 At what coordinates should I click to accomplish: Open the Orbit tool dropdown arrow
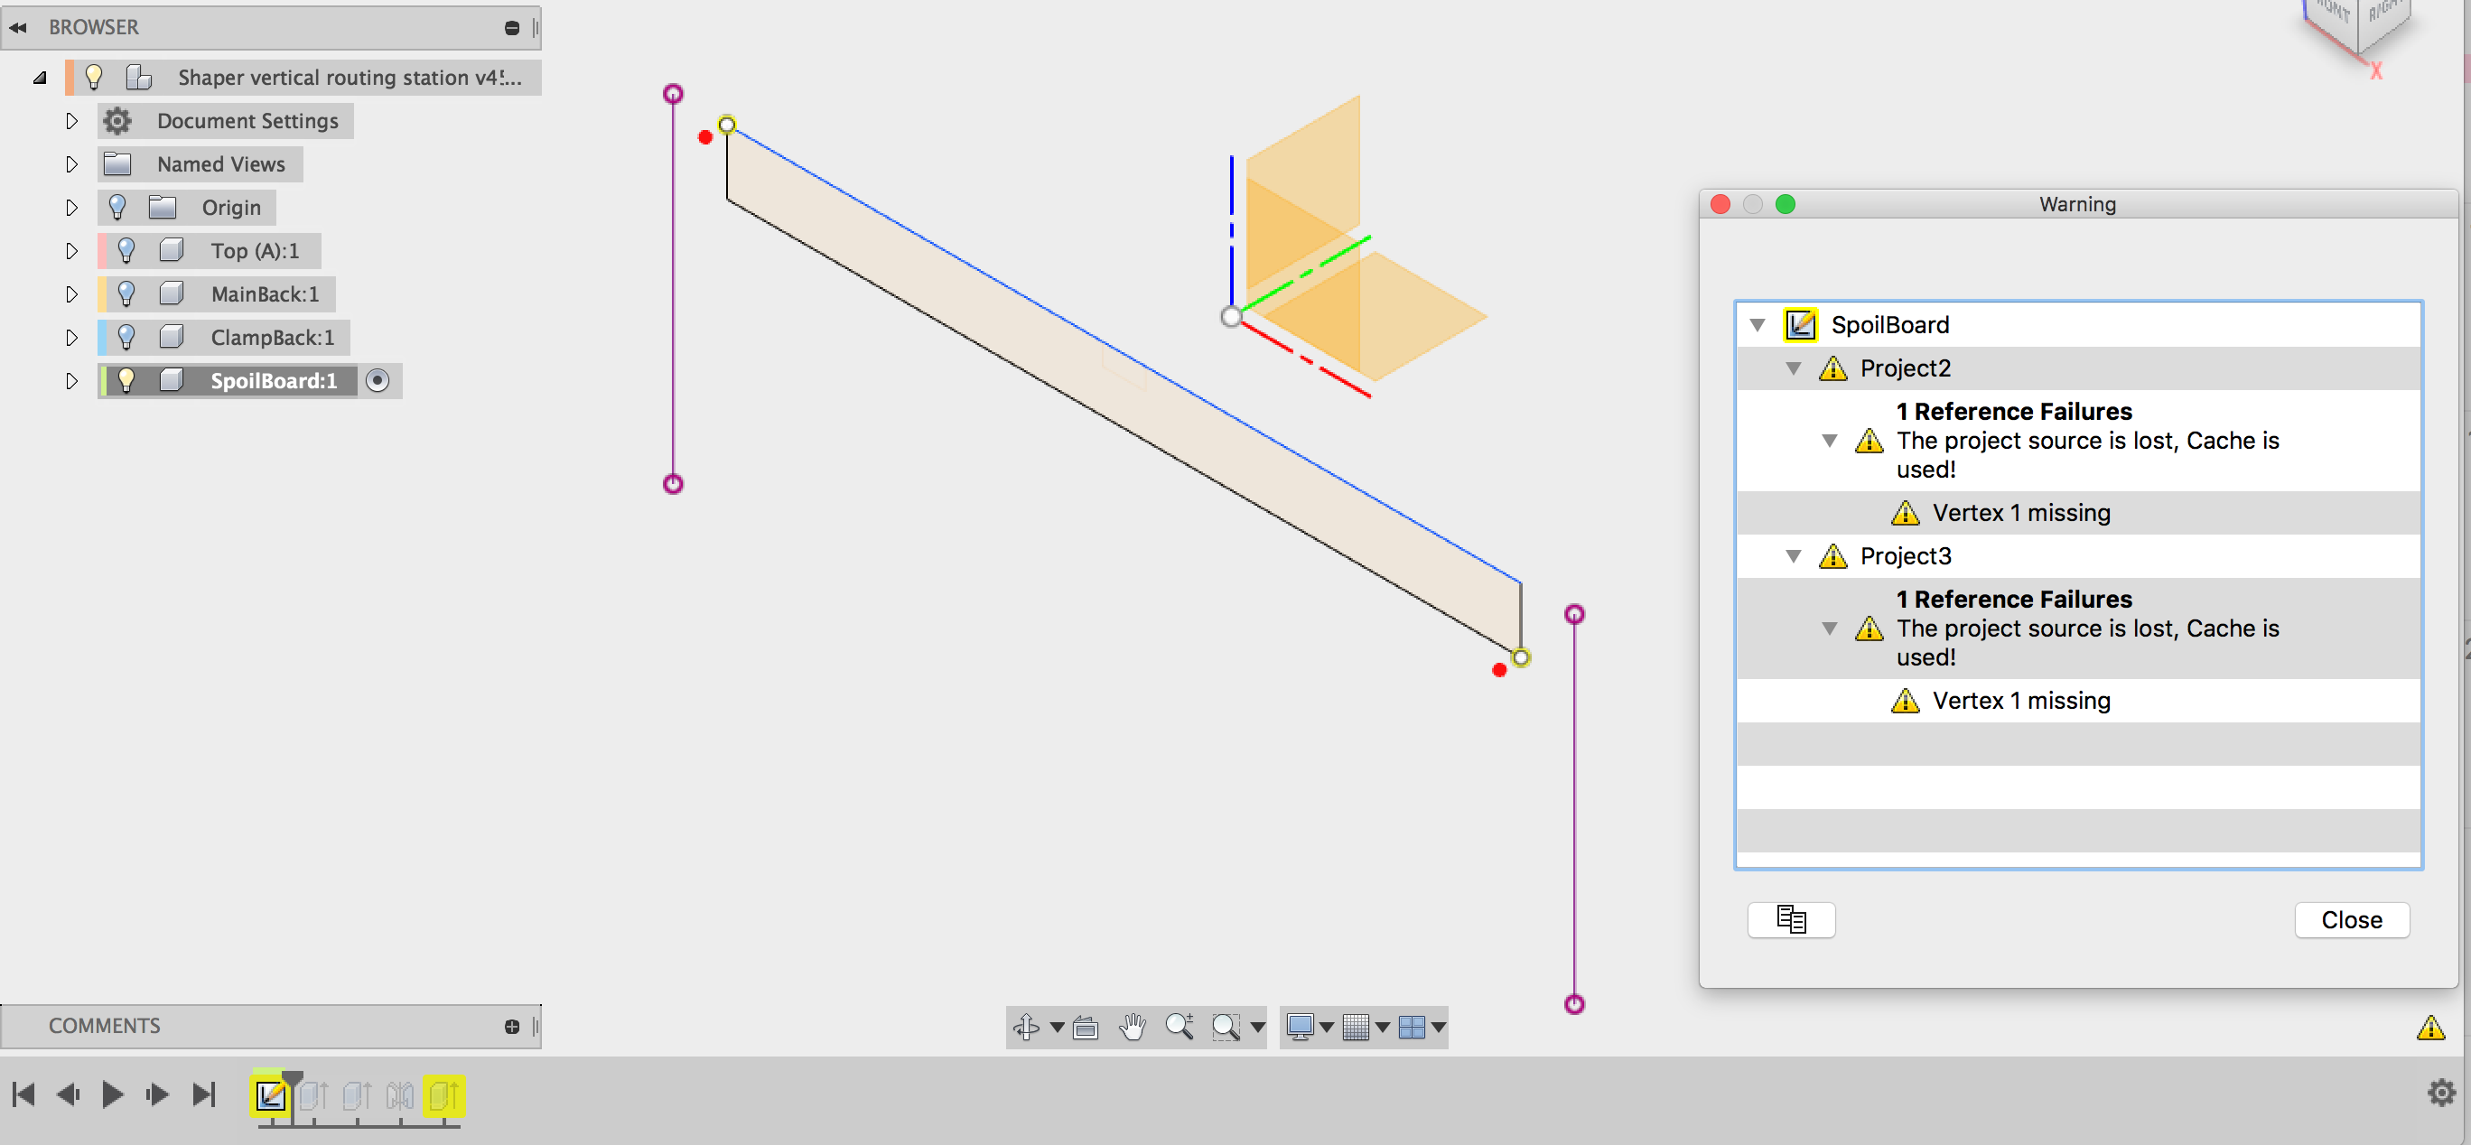(1056, 1028)
